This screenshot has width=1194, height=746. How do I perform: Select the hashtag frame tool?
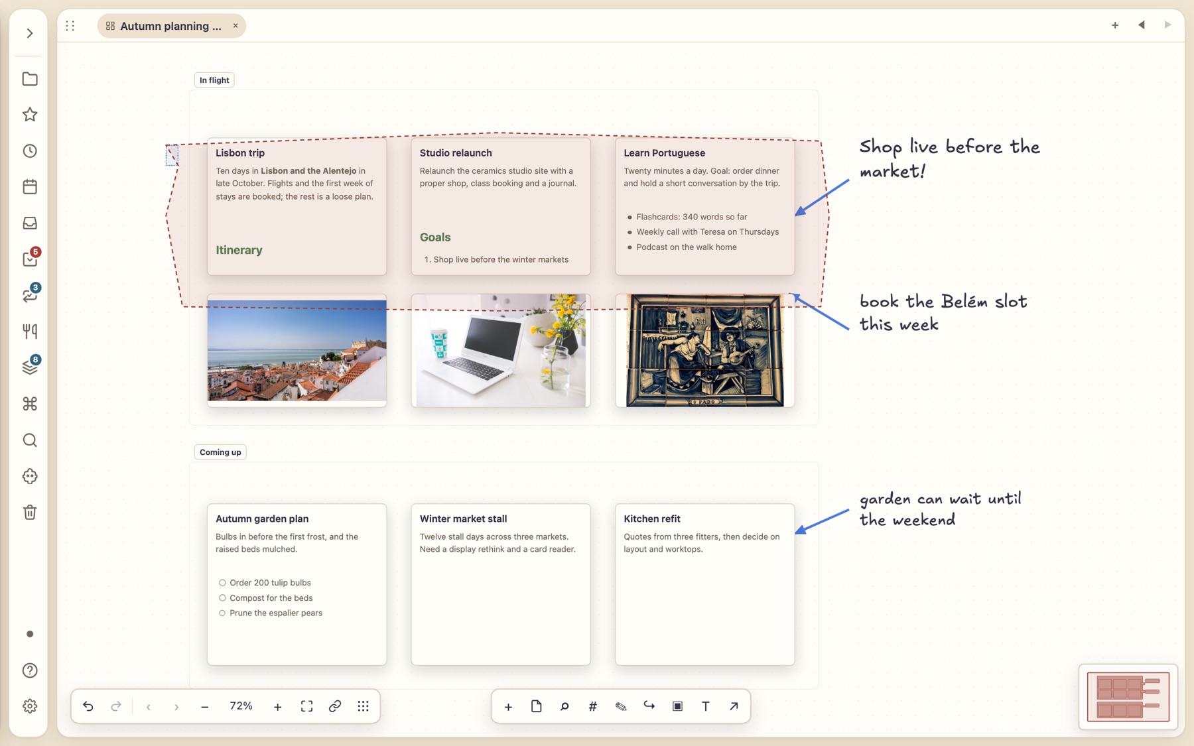(593, 706)
